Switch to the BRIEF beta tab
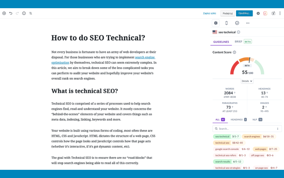The image size is (284, 178). tap(243, 42)
